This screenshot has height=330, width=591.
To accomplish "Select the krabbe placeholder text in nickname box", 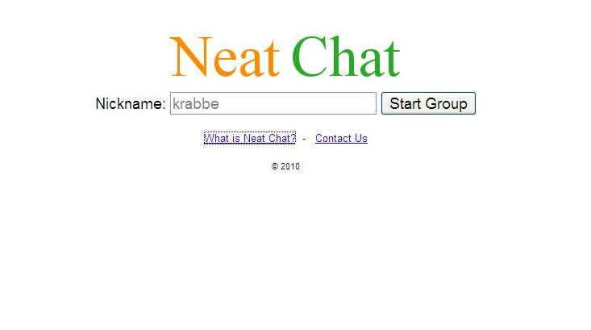I will coord(196,104).
